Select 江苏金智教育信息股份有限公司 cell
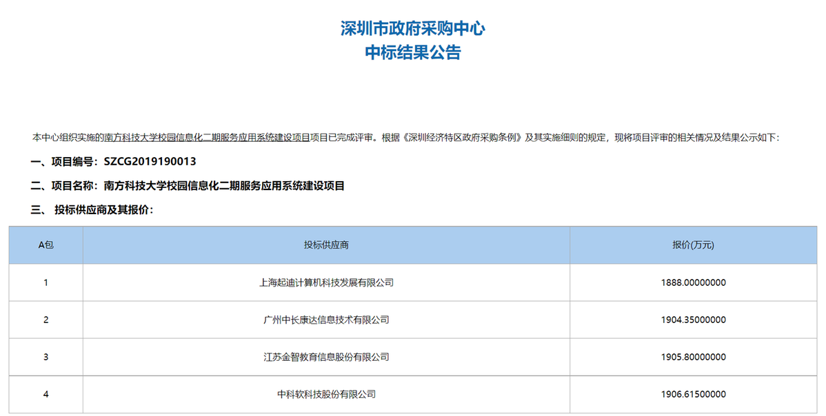 pyautogui.click(x=326, y=357)
